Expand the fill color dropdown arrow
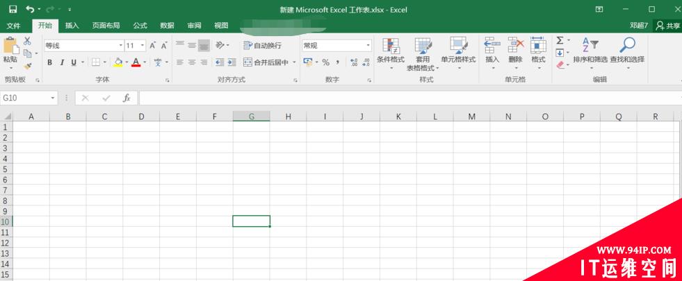This screenshot has width=682, height=281. coord(127,62)
